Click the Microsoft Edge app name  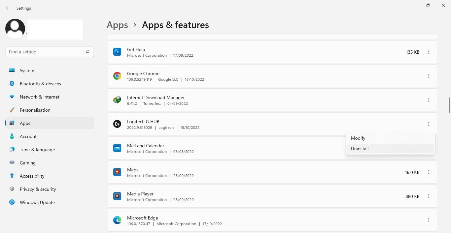coord(143,218)
